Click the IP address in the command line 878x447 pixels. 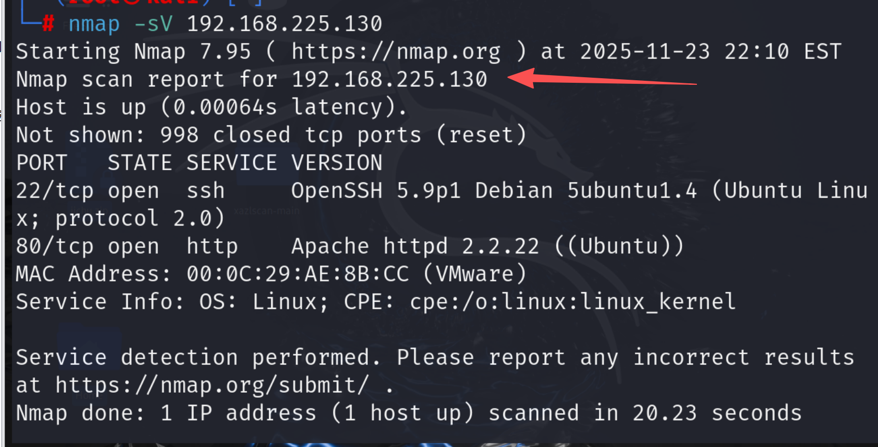(x=284, y=24)
